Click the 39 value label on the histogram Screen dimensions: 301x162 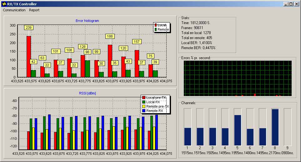click(x=155, y=62)
